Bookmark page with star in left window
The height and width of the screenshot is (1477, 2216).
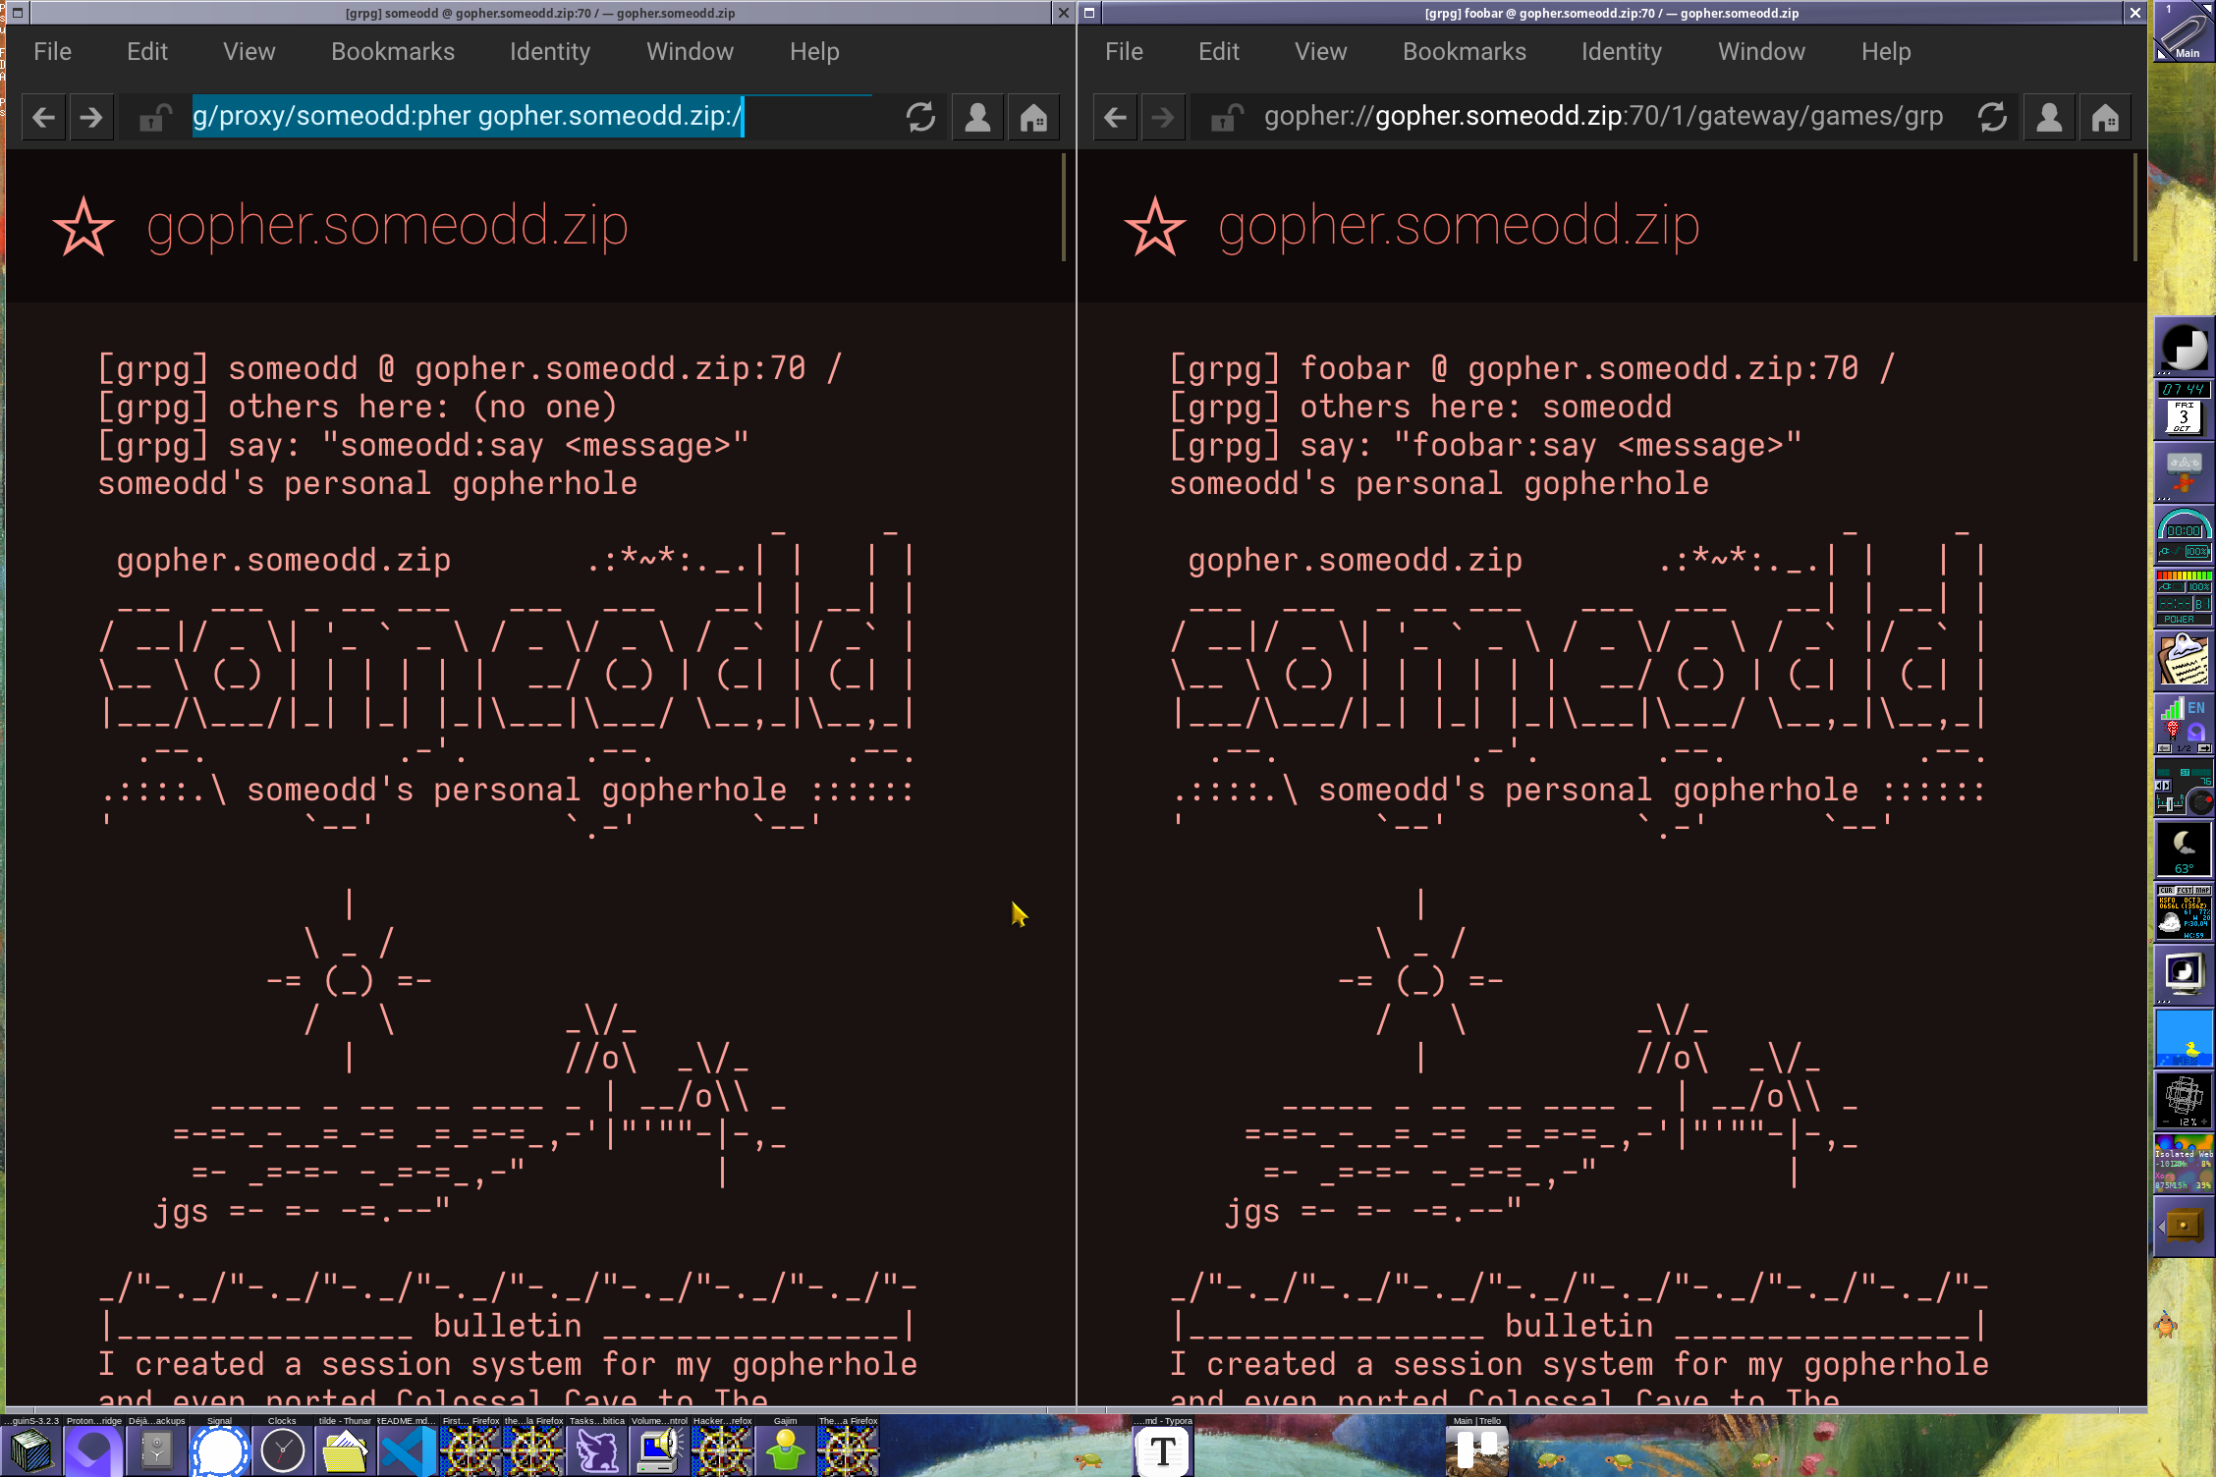click(x=83, y=227)
